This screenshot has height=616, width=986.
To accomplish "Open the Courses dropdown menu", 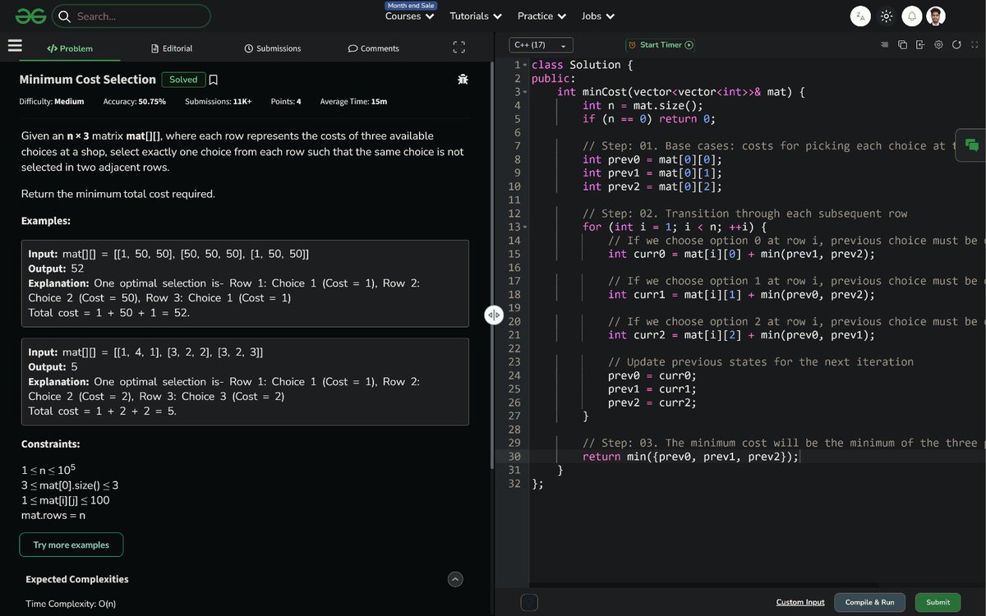I will [x=410, y=16].
